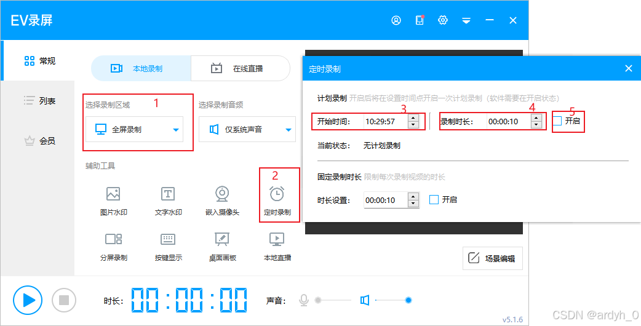The width and height of the screenshot is (641, 326).
Task: Start recording with the play button
Action: (28, 300)
